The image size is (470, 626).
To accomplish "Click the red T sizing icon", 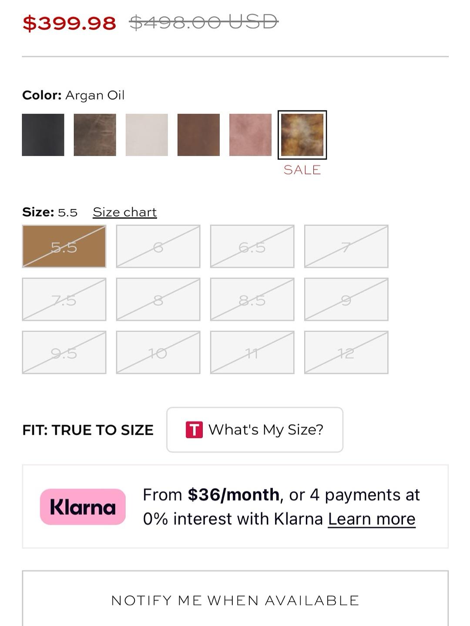I will point(194,430).
